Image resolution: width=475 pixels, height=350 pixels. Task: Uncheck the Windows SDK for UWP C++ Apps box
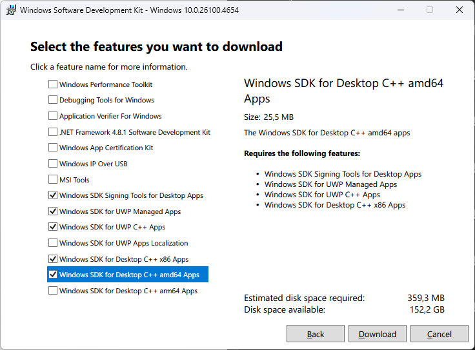tap(53, 227)
